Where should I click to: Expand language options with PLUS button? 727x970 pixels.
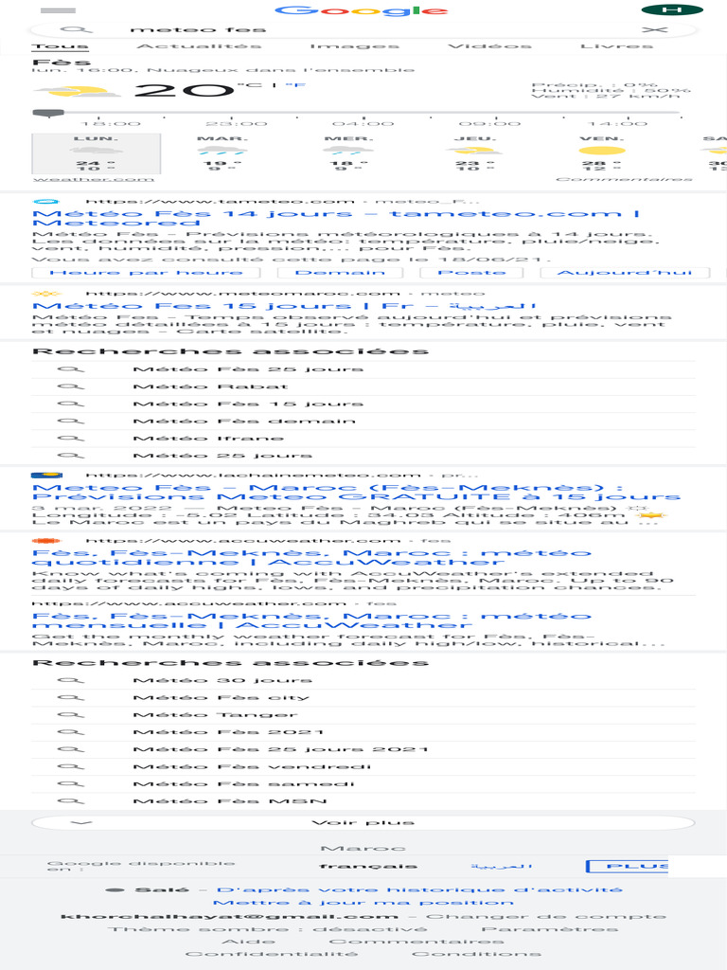point(627,866)
